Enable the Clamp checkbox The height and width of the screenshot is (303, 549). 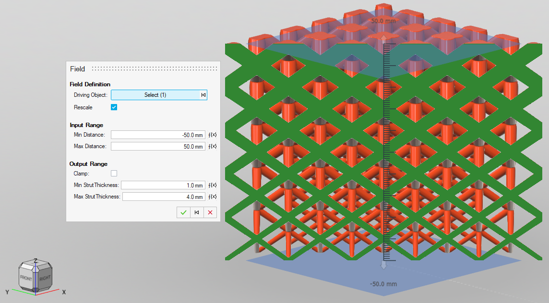(x=114, y=174)
